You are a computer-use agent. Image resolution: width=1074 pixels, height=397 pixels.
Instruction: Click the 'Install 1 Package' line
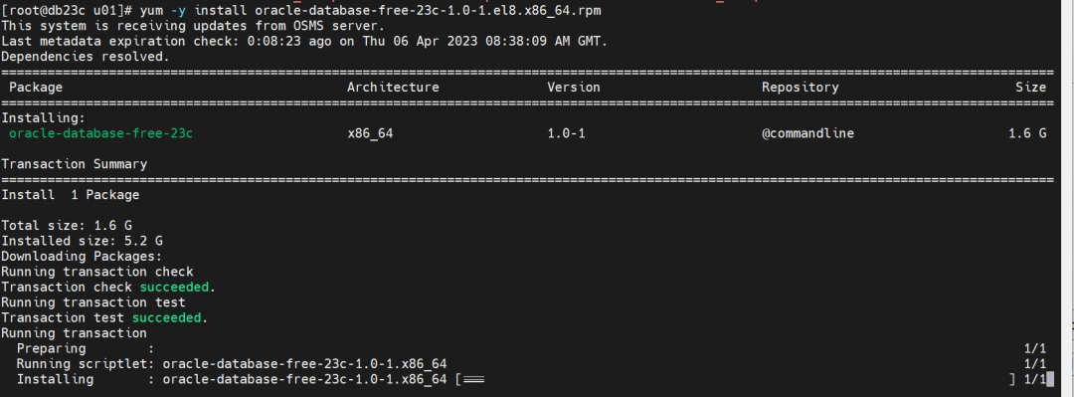[71, 195]
